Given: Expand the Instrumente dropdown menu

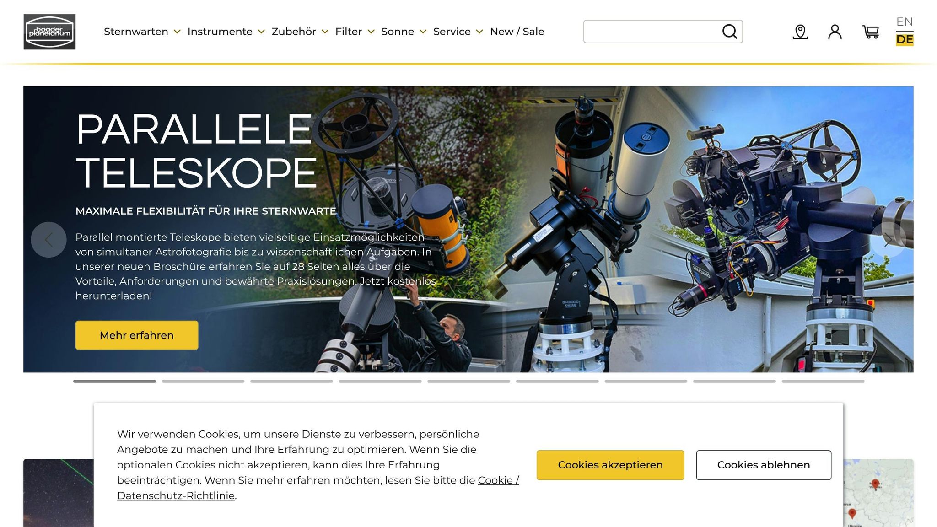Looking at the screenshot, I should point(226,32).
